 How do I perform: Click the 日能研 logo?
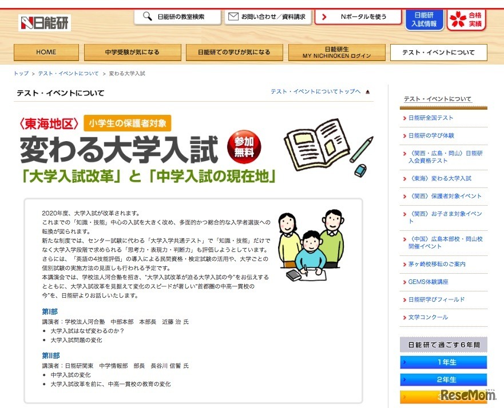point(45,23)
